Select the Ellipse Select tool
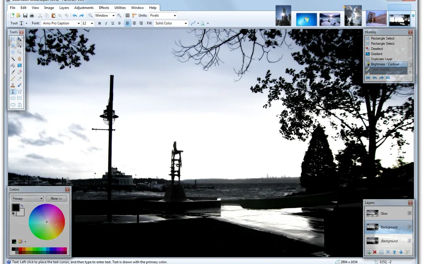The width and height of the screenshot is (423, 264). [x=13, y=52]
